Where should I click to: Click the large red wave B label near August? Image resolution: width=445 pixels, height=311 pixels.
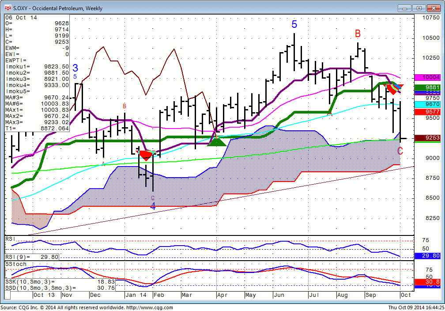click(358, 34)
